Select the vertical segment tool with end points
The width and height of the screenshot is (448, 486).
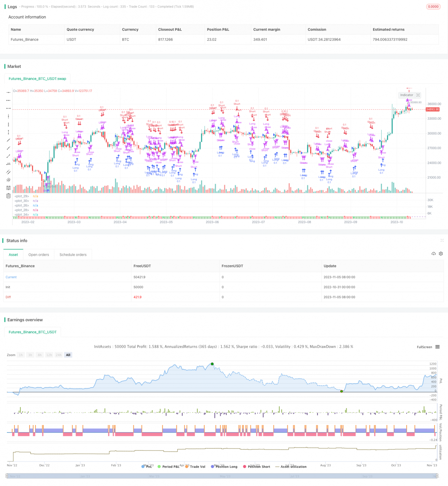coord(8,132)
